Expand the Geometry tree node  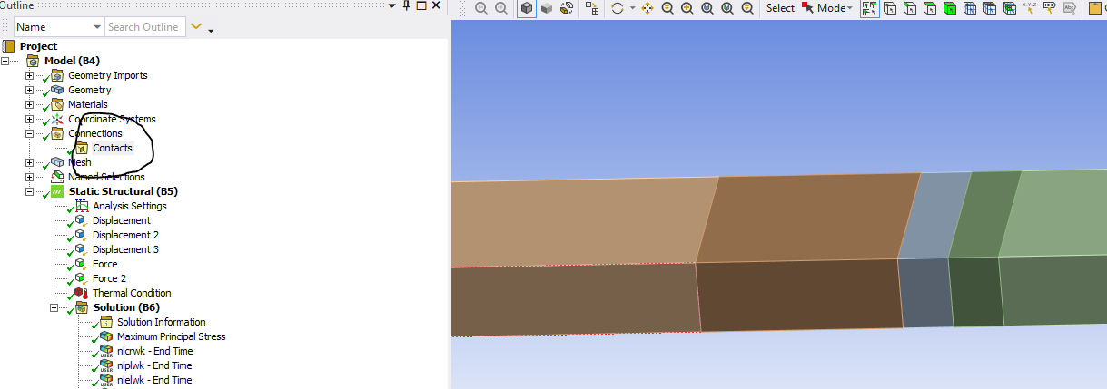click(x=29, y=90)
